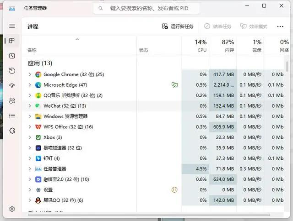Click the 任务管理器 process row icon
The width and height of the screenshot is (293, 221).
coord(38,169)
